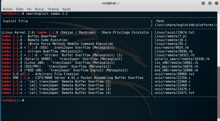Open the Buscar menu
Viewport: 220px width, 121px height.
[x=39, y=9]
